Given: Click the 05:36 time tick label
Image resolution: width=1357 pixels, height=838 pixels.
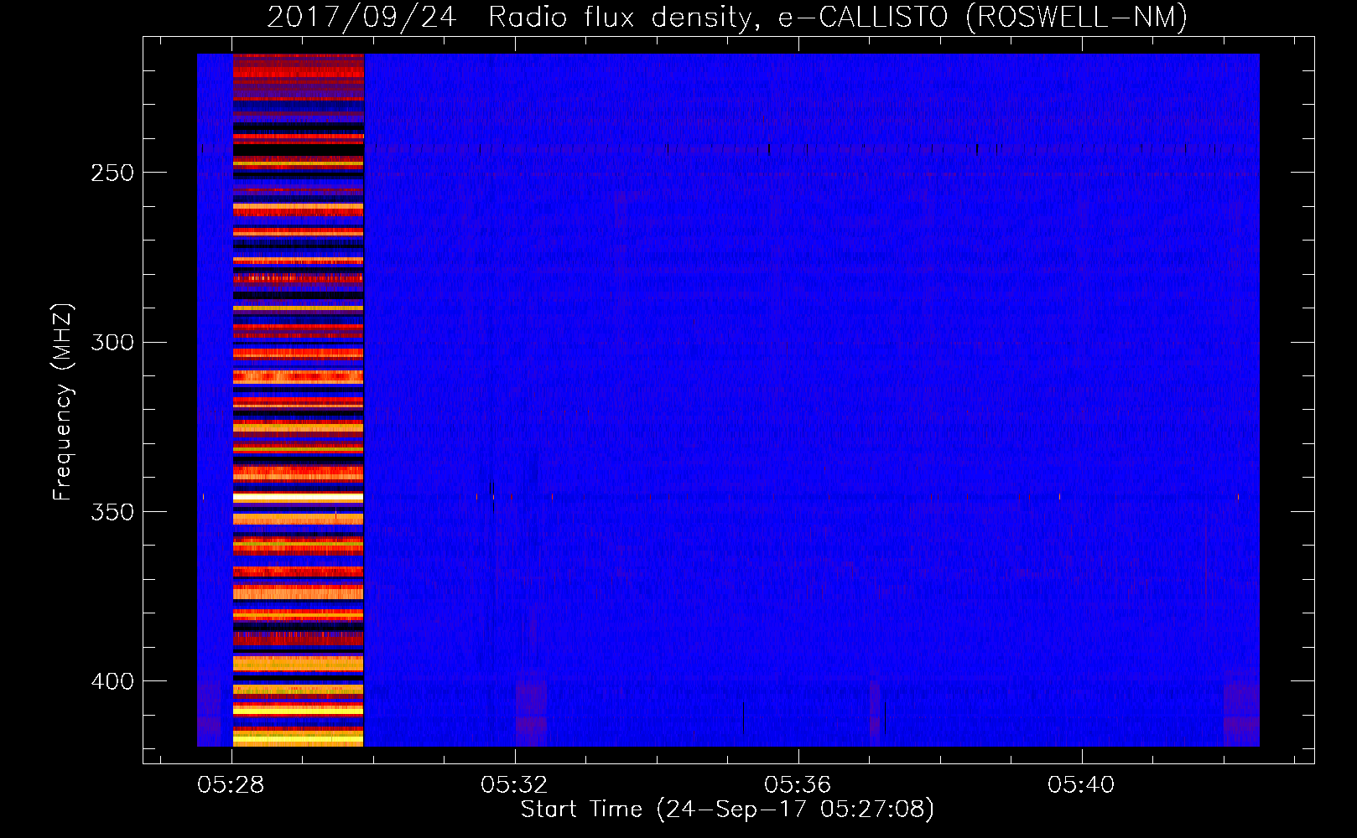Looking at the screenshot, I should [x=798, y=784].
